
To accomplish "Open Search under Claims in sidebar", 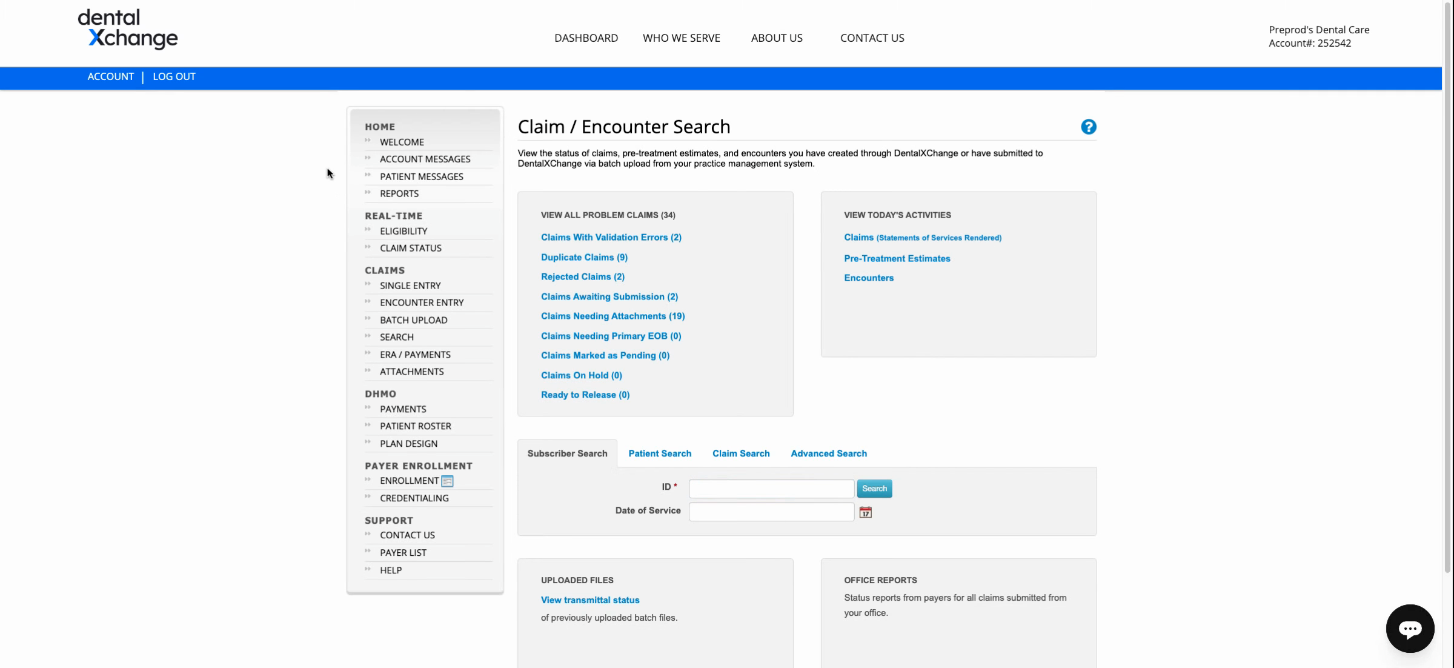I will [x=397, y=337].
